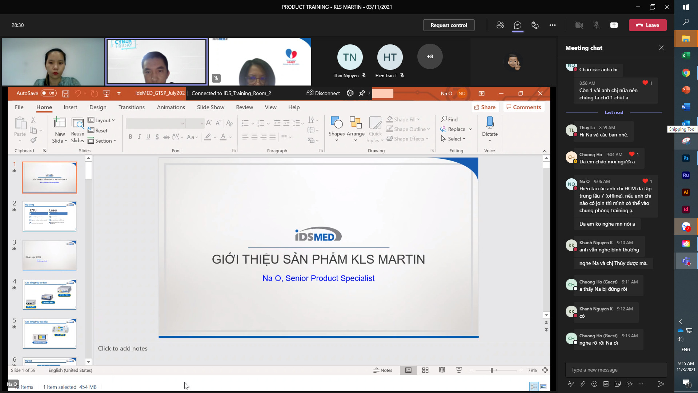
Task: Switch to Slide Sorter view
Action: (x=425, y=370)
